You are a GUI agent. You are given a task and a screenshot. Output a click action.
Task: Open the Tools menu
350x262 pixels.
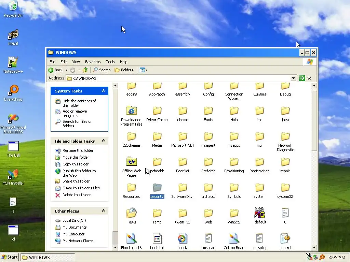pyautogui.click(x=110, y=62)
